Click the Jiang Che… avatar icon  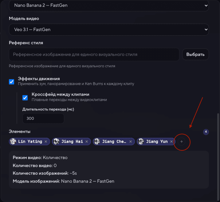97,142
